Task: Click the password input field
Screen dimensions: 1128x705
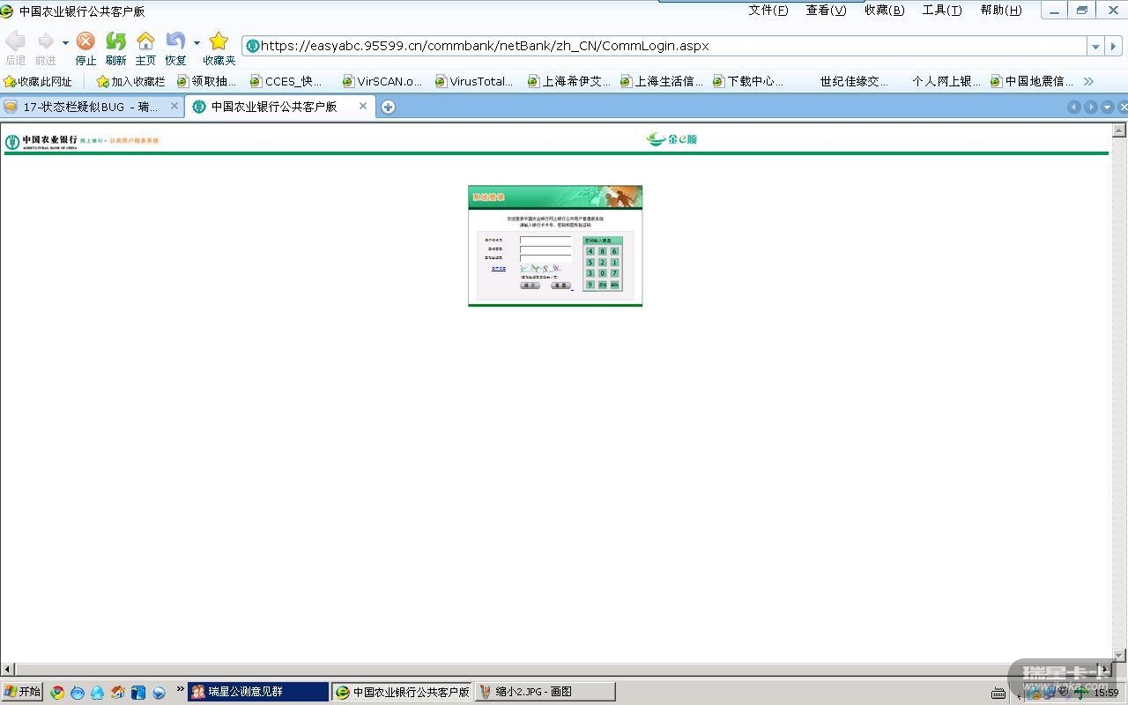Action: pyautogui.click(x=545, y=249)
